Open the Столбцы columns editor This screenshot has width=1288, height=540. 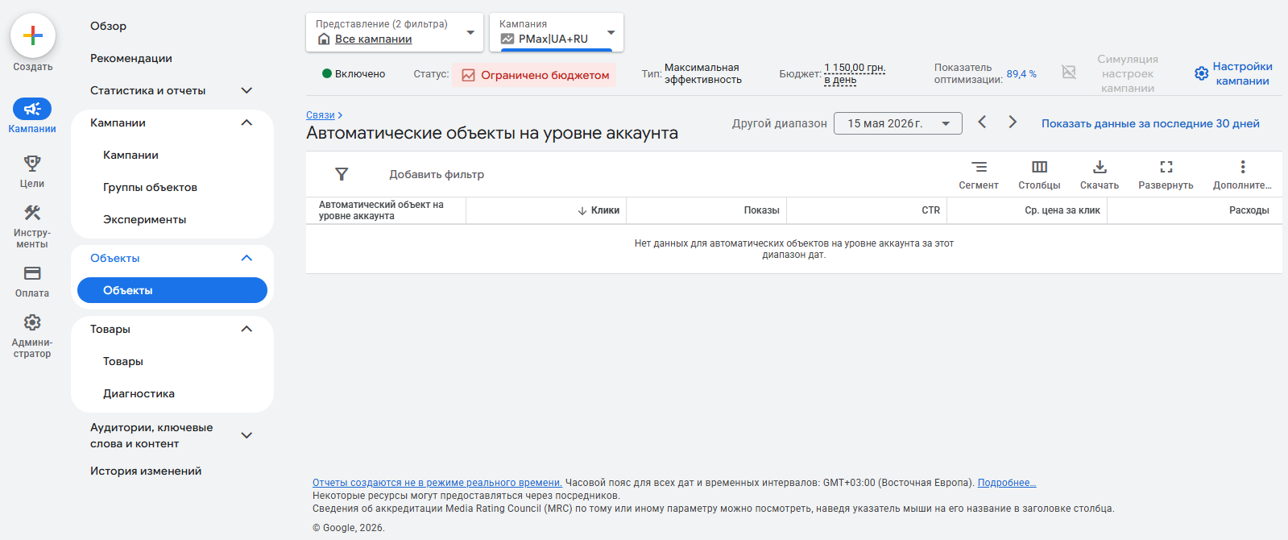pos(1039,174)
